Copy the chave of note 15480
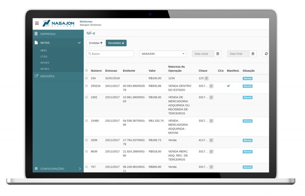The height and width of the screenshot is (196, 305). point(211,121)
